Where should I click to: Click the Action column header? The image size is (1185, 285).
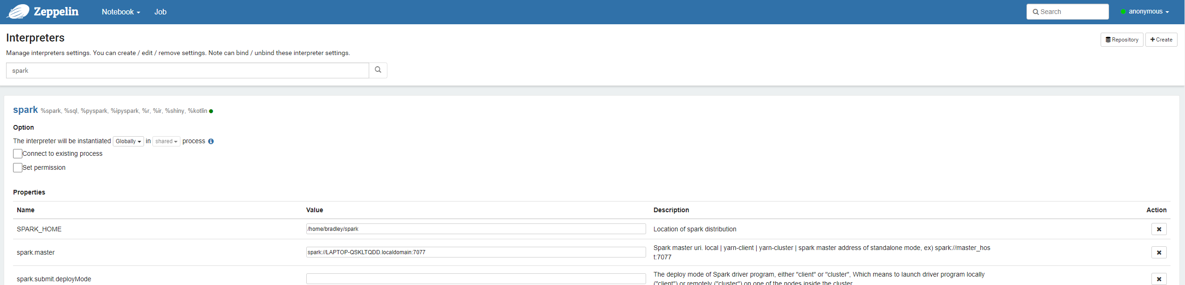click(x=1156, y=210)
